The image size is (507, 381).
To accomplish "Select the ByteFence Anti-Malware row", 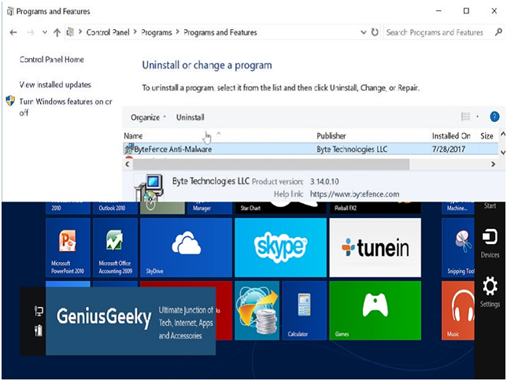I will (x=310, y=149).
